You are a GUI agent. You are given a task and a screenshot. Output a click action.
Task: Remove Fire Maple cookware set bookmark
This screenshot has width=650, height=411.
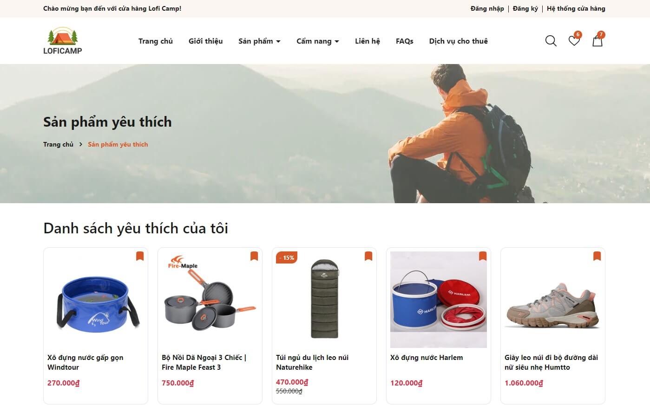point(254,256)
